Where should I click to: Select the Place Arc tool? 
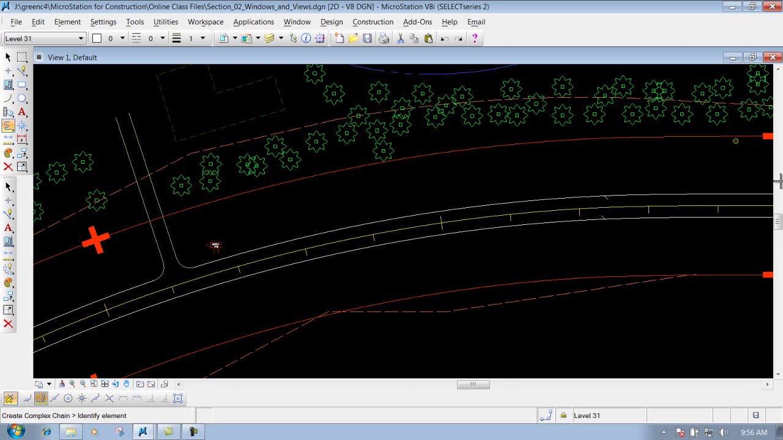click(x=8, y=98)
